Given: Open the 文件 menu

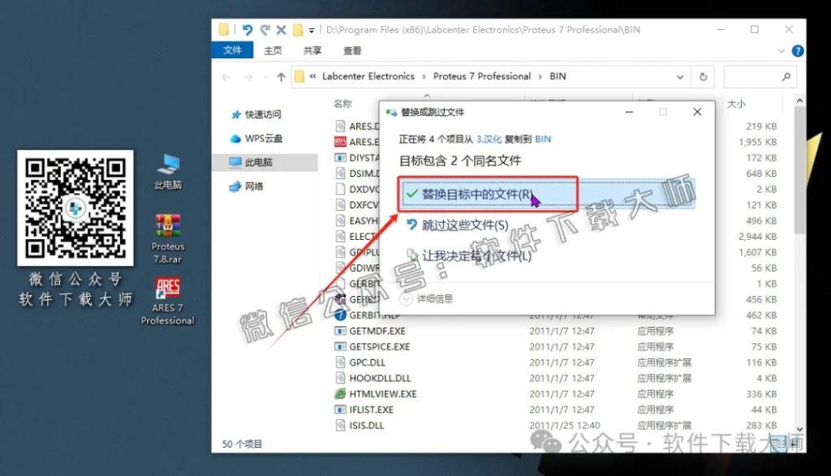Looking at the screenshot, I should tap(232, 49).
